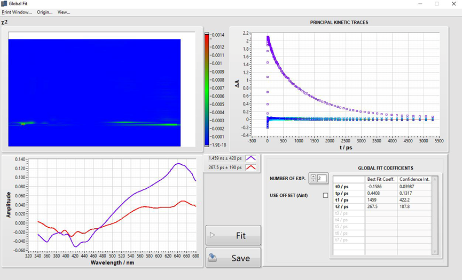Select the 187.8 confidence cell

click(x=414, y=206)
